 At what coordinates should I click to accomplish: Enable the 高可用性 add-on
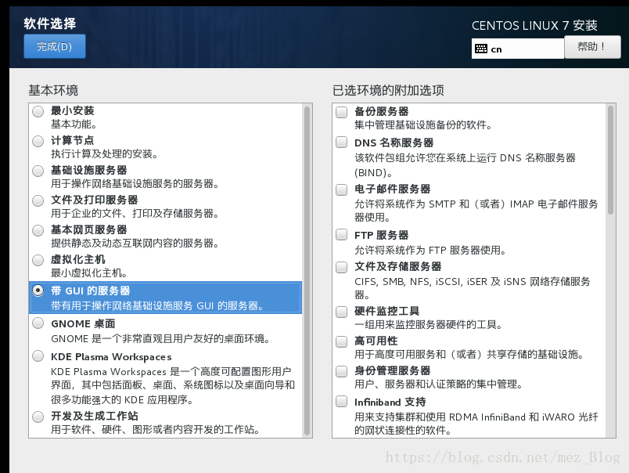click(x=341, y=341)
